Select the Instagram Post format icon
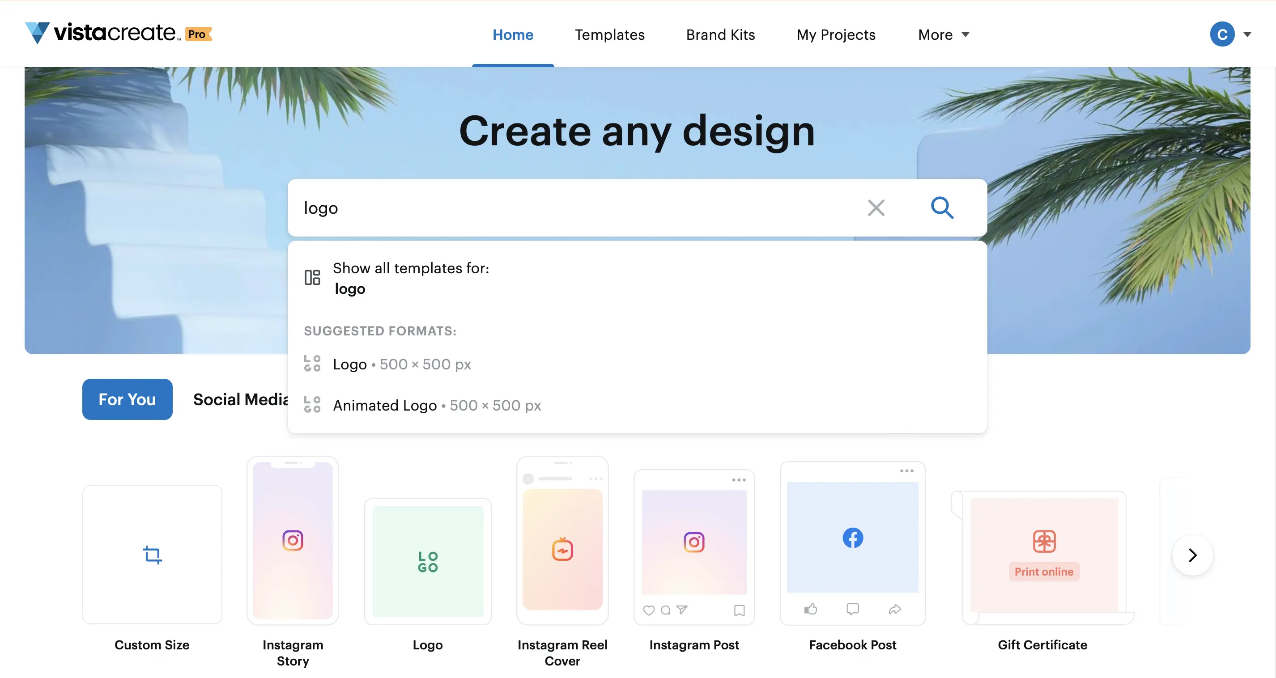 pos(694,542)
